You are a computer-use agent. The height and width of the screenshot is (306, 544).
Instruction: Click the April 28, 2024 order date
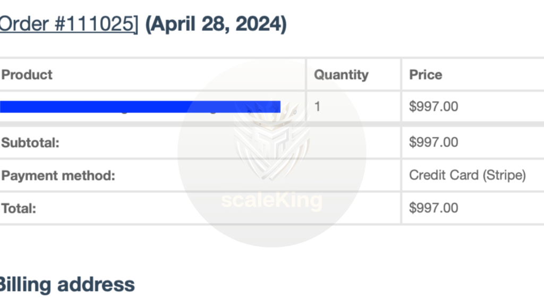point(216,24)
